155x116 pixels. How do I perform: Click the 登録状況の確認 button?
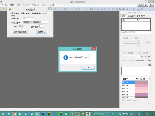click(x=20, y=32)
